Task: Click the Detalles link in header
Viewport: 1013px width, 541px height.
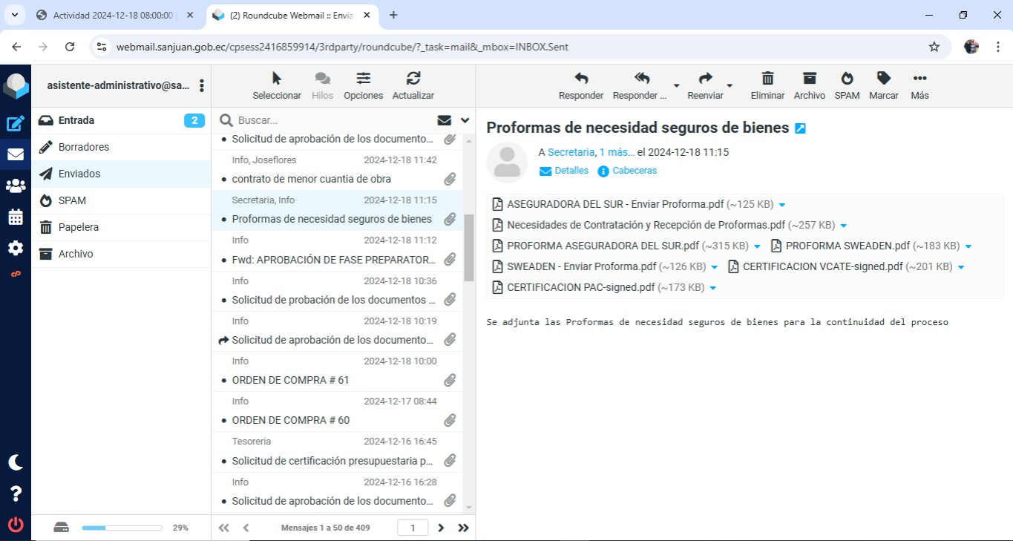Action: coord(564,171)
